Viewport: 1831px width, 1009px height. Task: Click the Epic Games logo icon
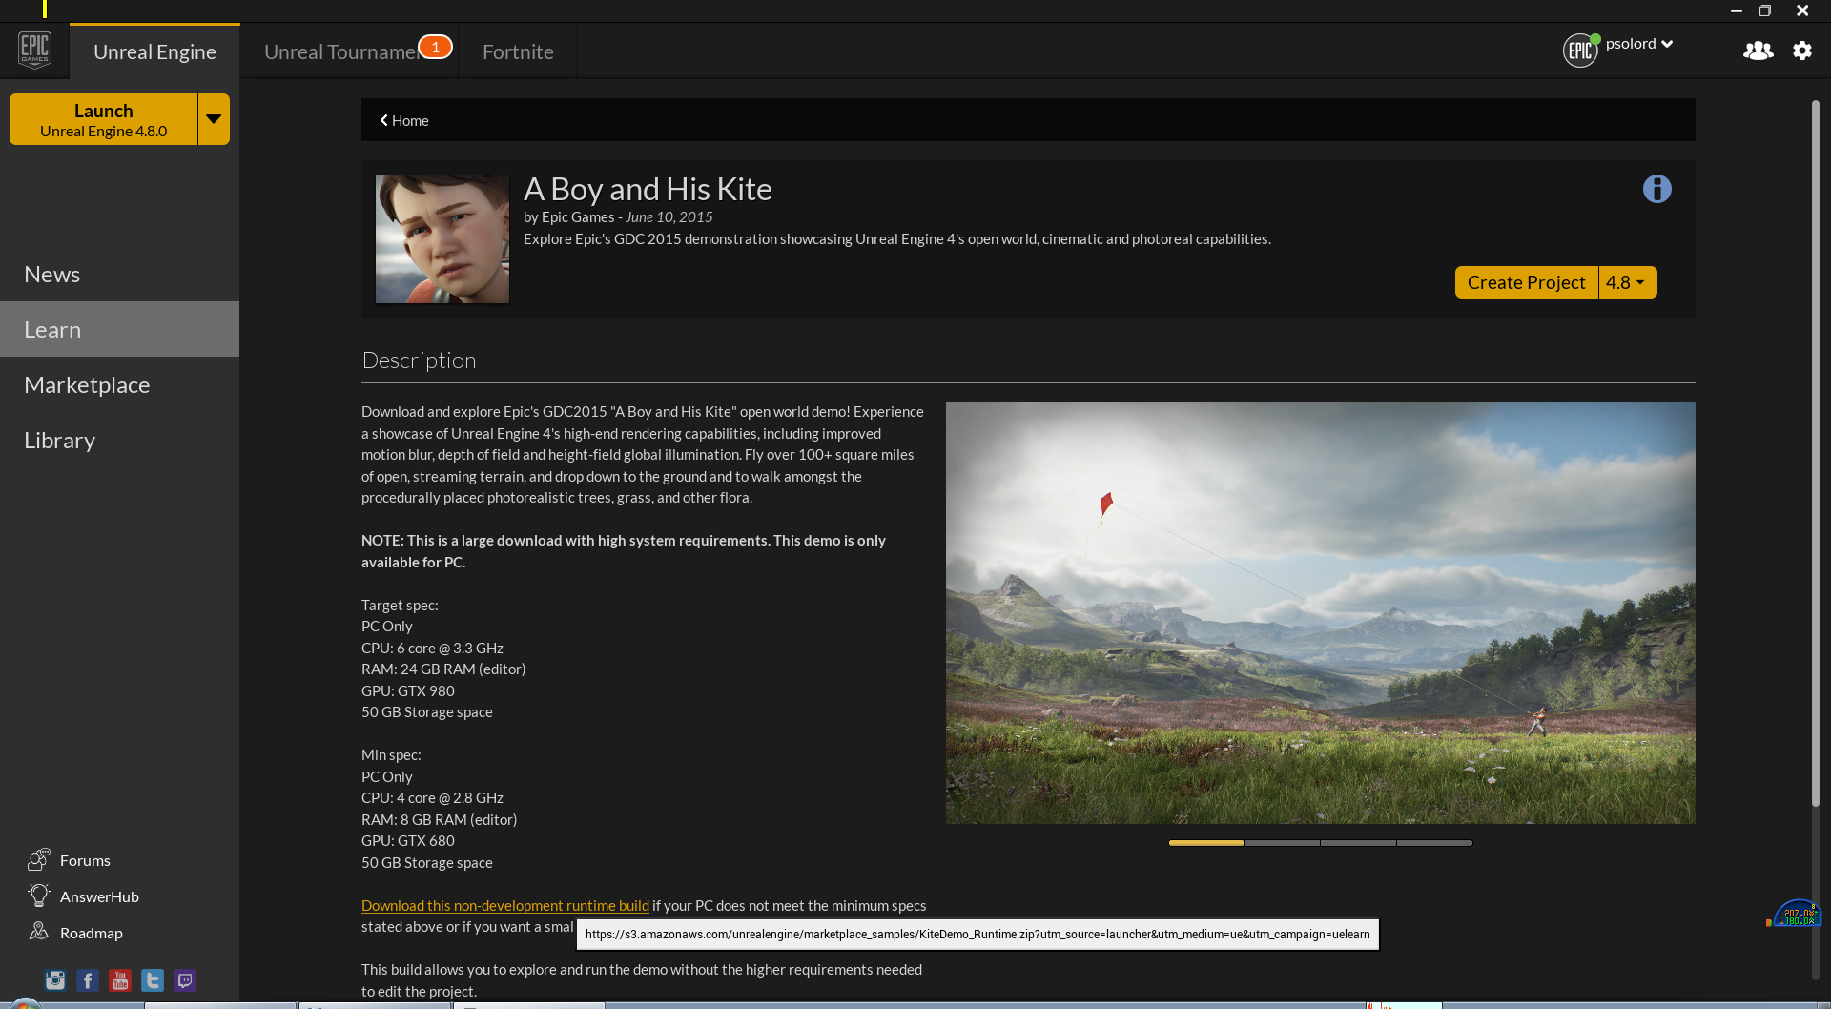coord(34,50)
